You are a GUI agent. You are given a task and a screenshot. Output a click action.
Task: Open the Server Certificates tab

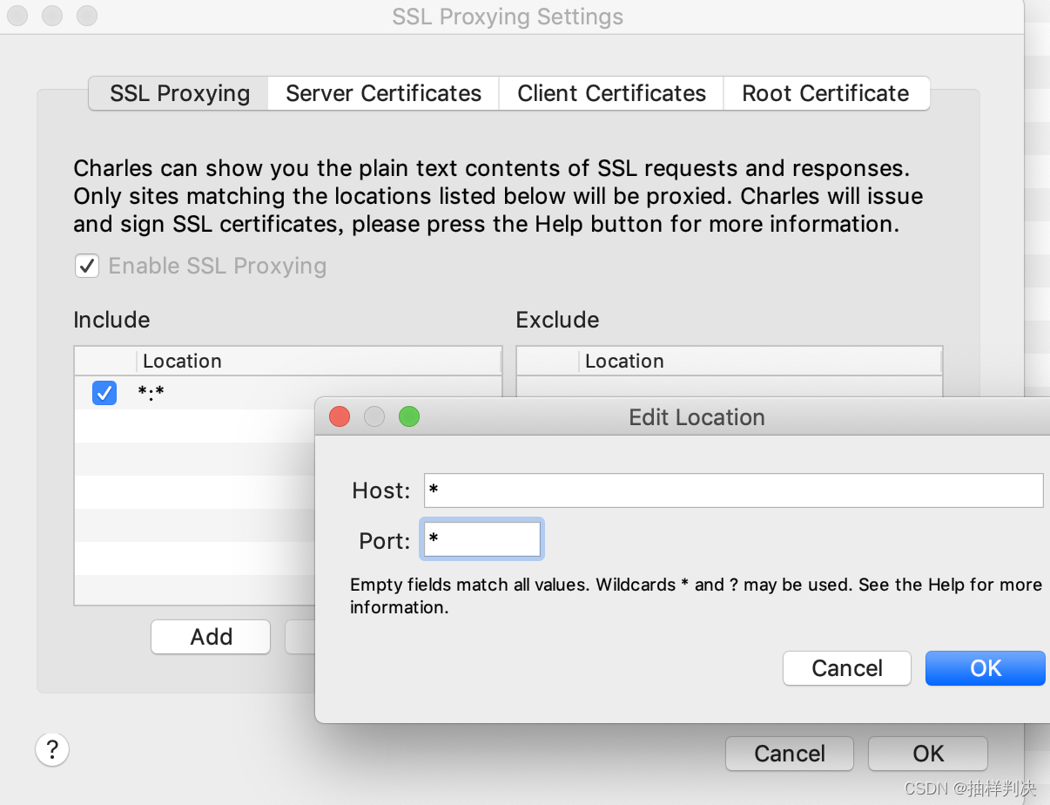(x=383, y=93)
